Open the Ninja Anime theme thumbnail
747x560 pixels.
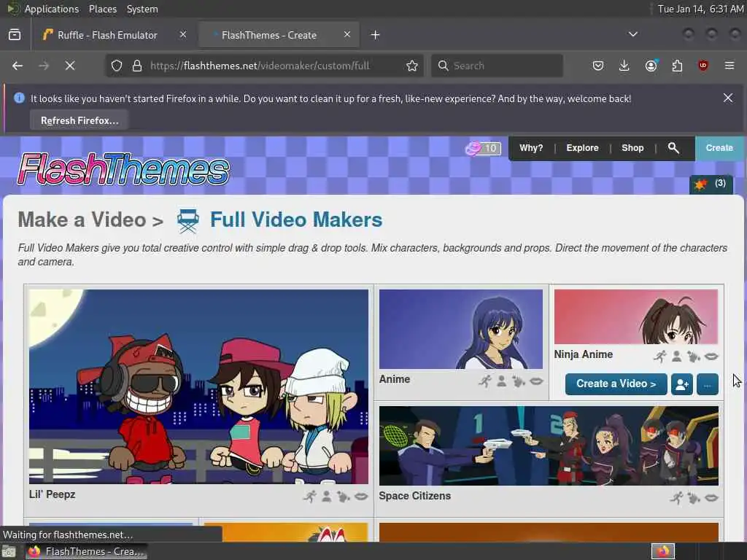(636, 316)
